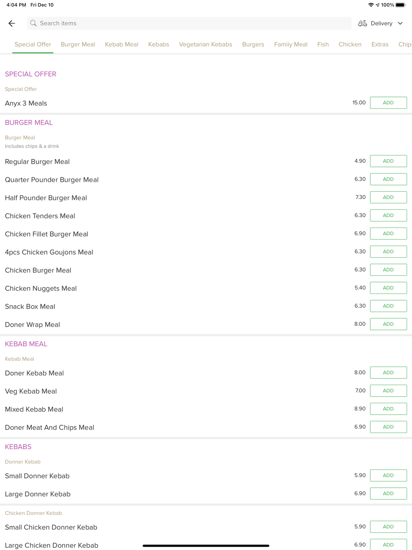Select the Extras tab
The width and height of the screenshot is (412, 550).
click(380, 45)
